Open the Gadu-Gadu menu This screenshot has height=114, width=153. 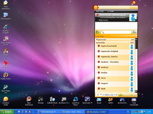100,11
